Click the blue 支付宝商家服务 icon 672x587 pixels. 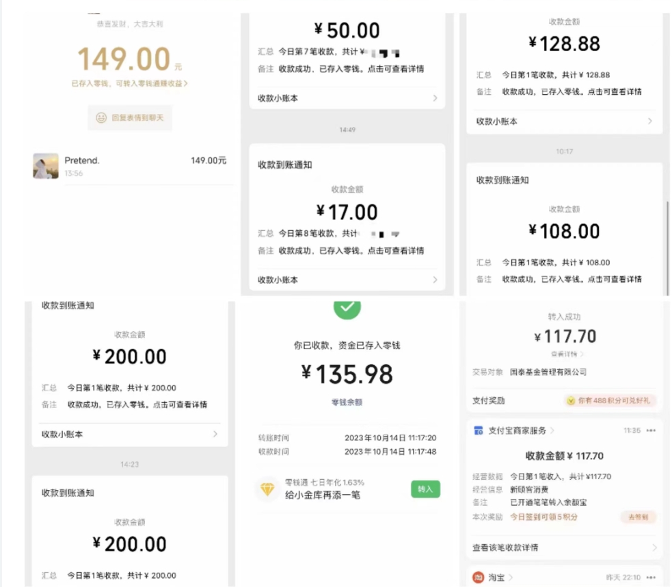pyautogui.click(x=479, y=431)
